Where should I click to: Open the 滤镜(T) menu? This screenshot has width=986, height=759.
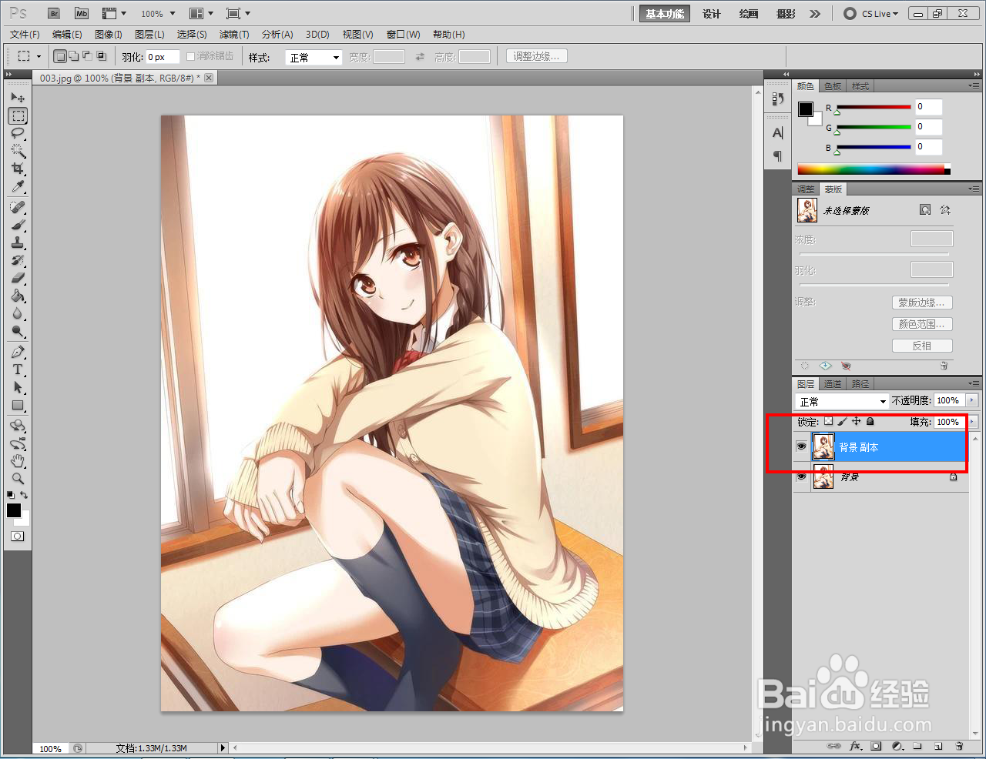pos(234,35)
